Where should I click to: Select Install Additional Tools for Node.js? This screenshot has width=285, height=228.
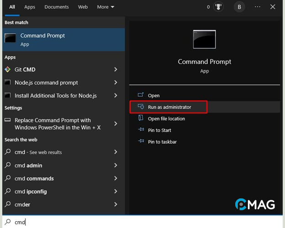point(63,95)
